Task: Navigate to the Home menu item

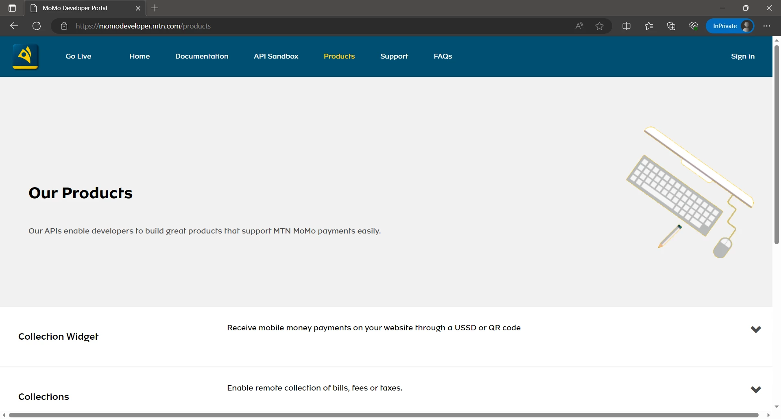Action: (x=140, y=56)
